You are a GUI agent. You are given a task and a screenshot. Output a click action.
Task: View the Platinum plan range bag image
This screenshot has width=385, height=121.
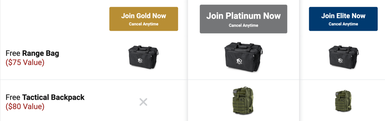click(x=244, y=57)
